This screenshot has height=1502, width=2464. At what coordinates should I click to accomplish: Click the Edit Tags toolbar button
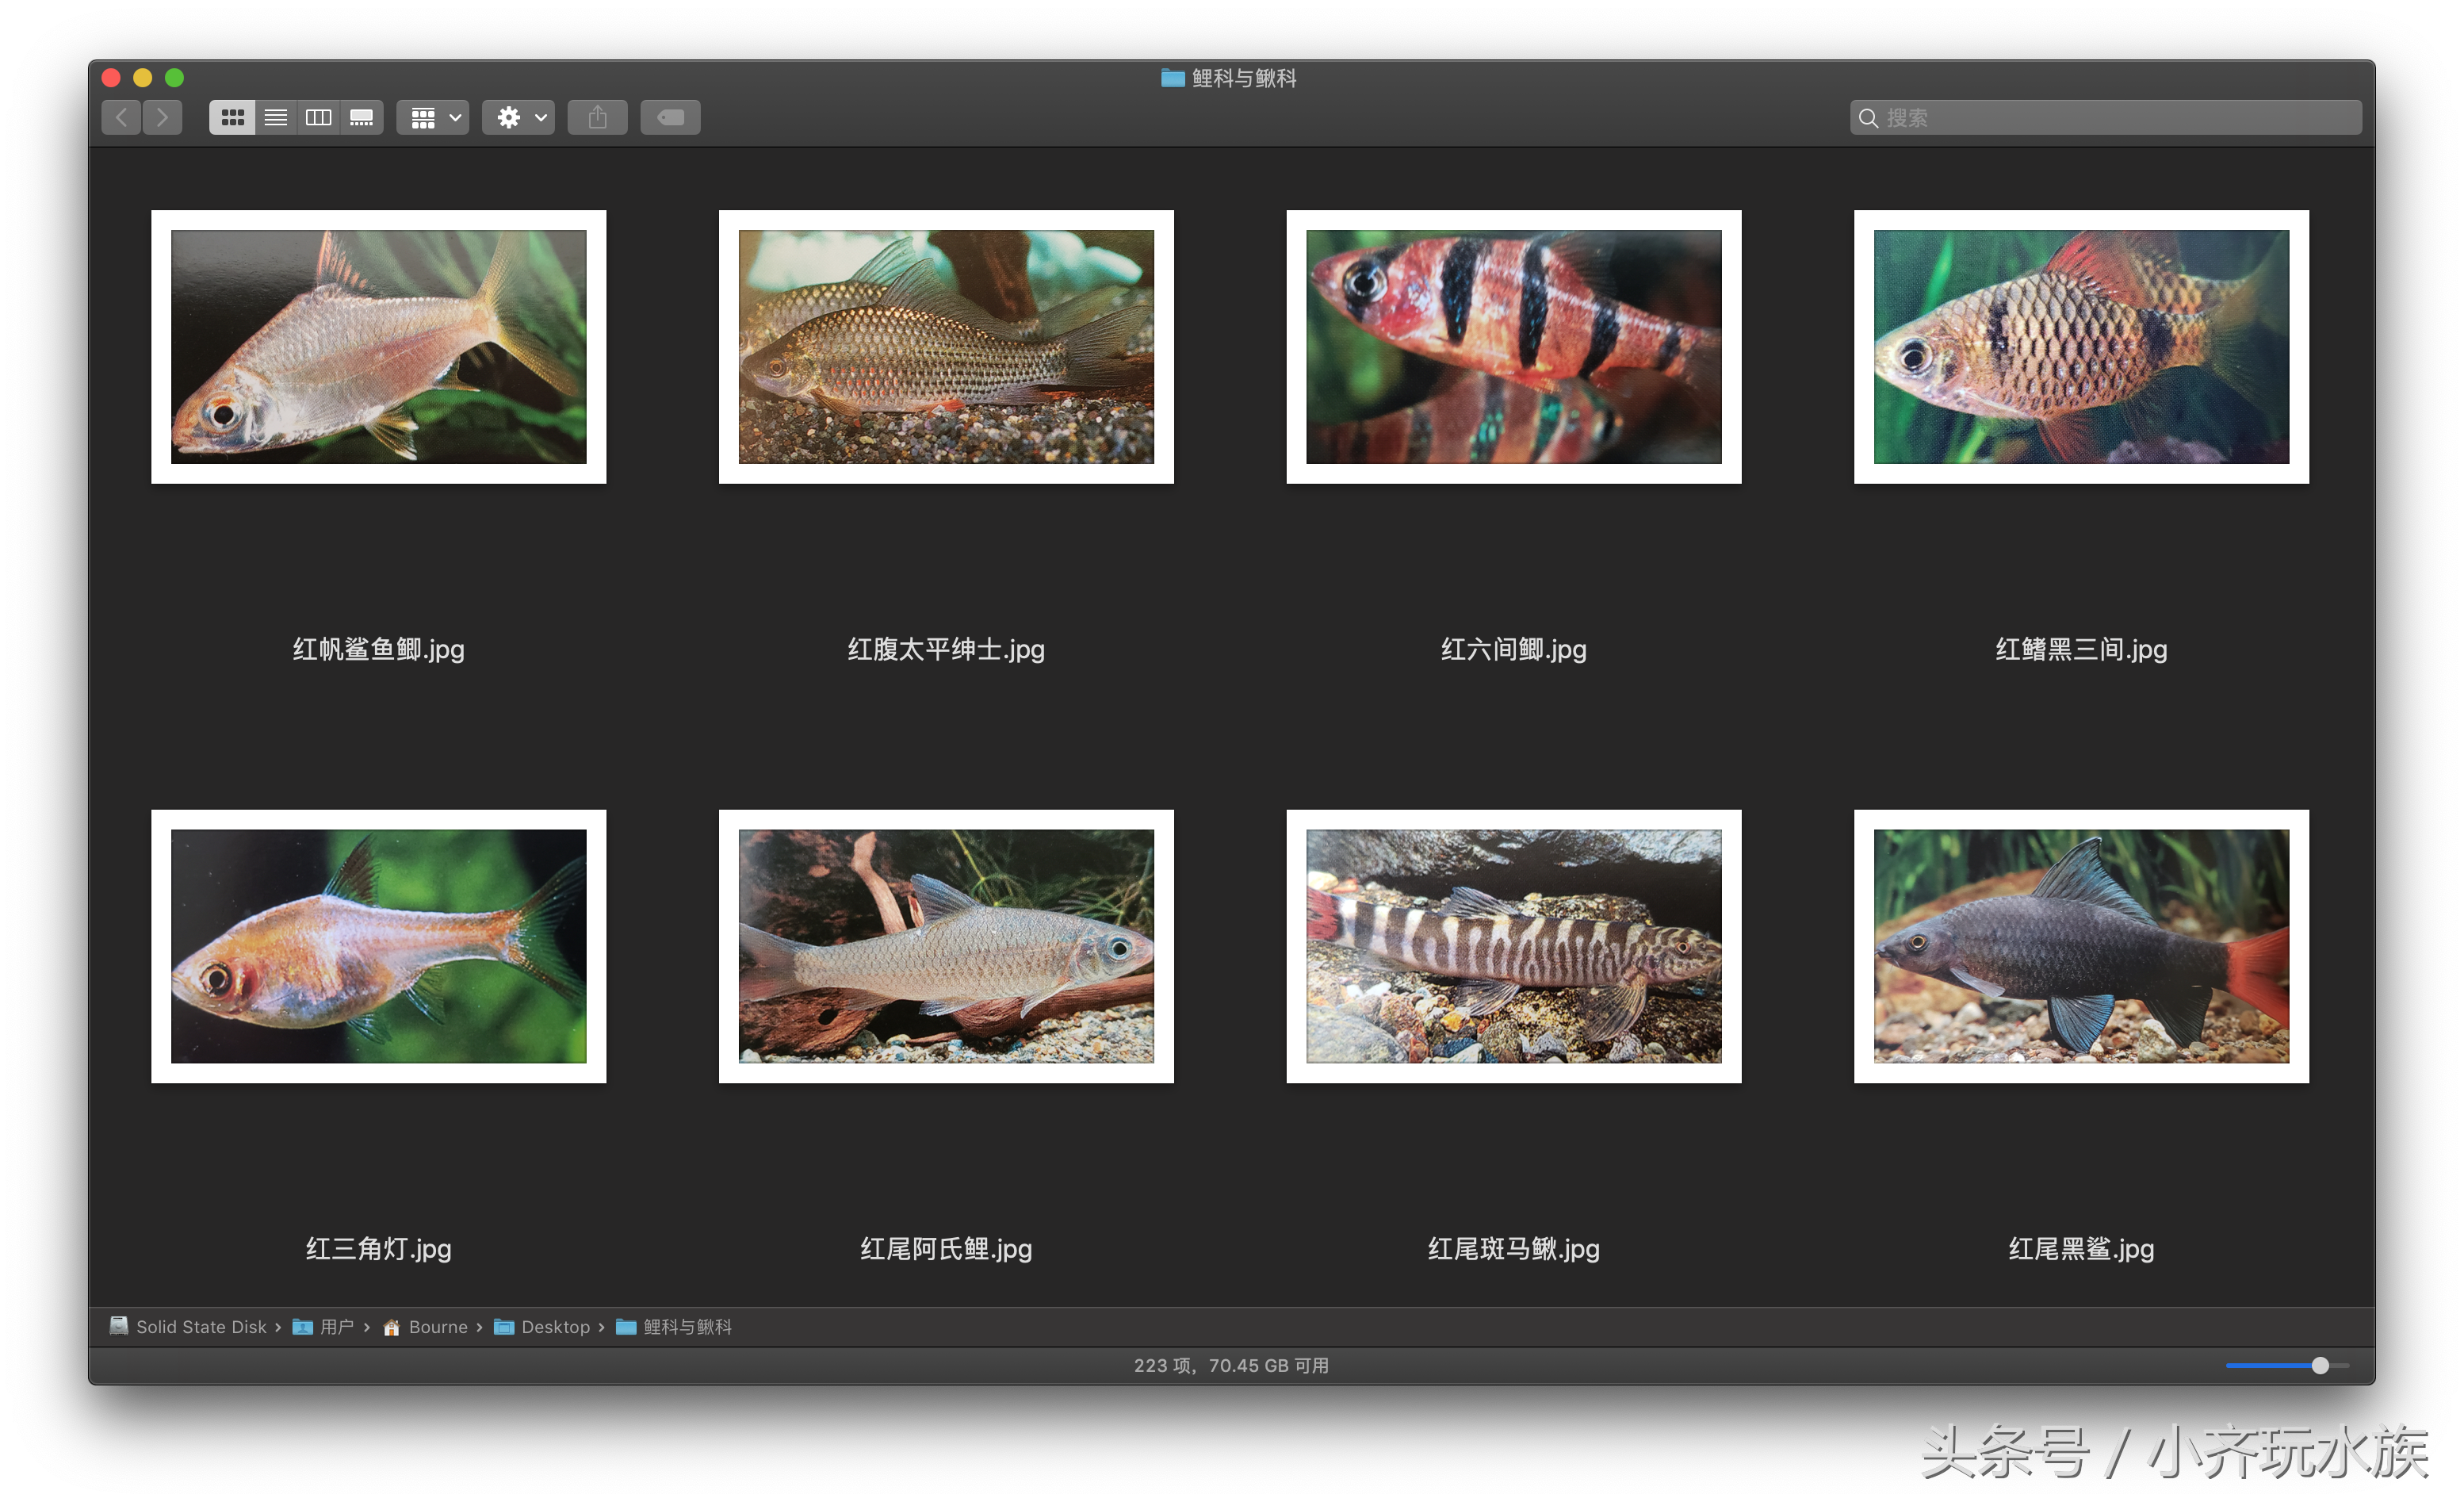tap(670, 118)
